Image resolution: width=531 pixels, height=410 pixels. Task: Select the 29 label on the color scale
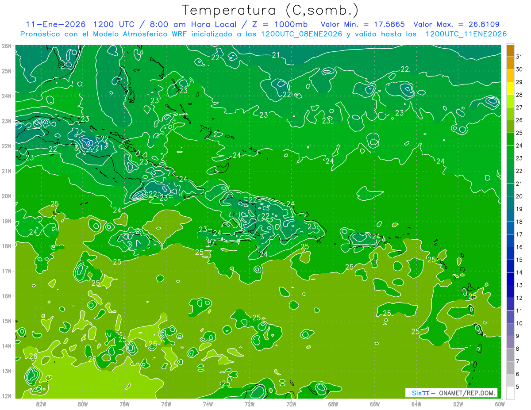coord(519,82)
